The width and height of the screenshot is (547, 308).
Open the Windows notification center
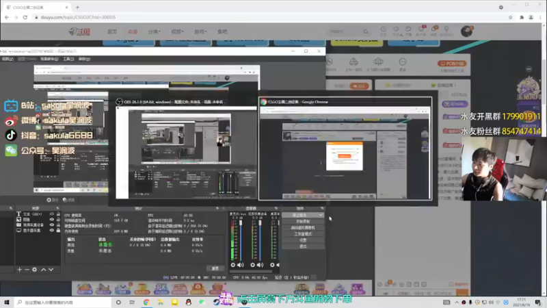click(x=538, y=302)
